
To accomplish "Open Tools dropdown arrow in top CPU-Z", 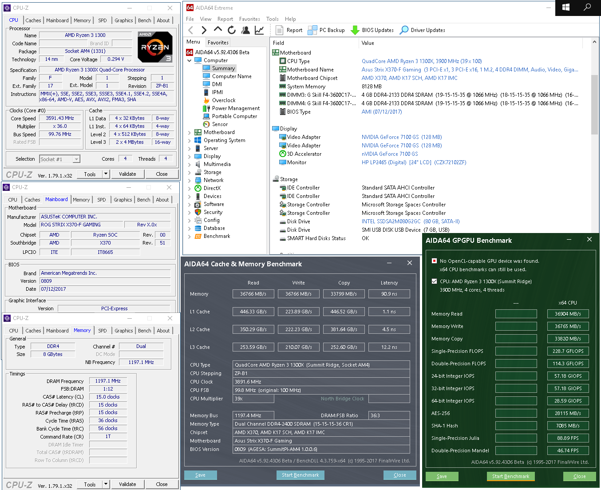I will [106, 174].
